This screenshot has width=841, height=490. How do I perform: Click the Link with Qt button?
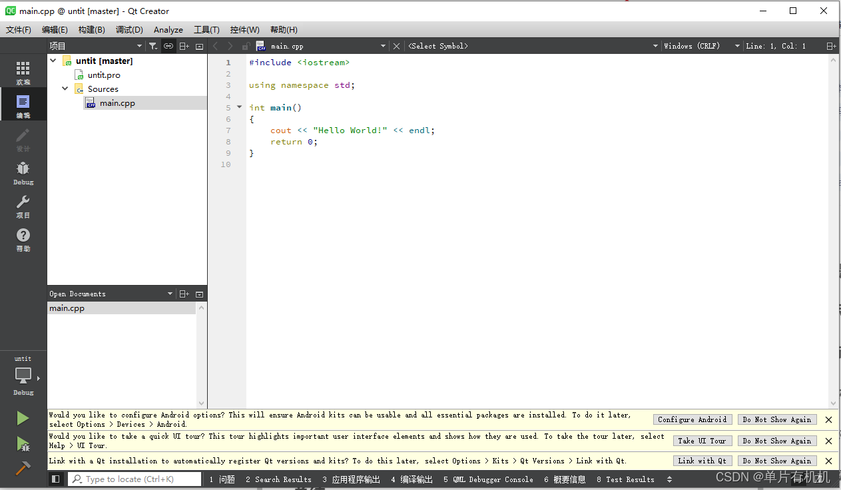click(702, 461)
